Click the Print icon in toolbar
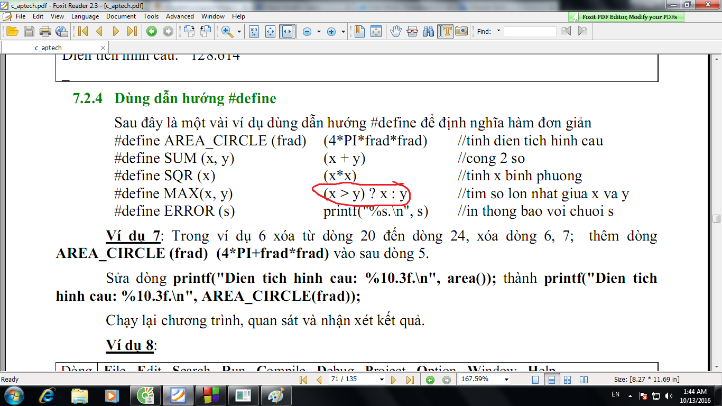The height and width of the screenshot is (406, 722). (x=45, y=31)
